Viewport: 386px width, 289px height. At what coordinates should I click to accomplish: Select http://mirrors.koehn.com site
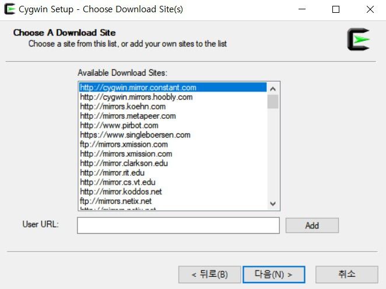point(173,107)
